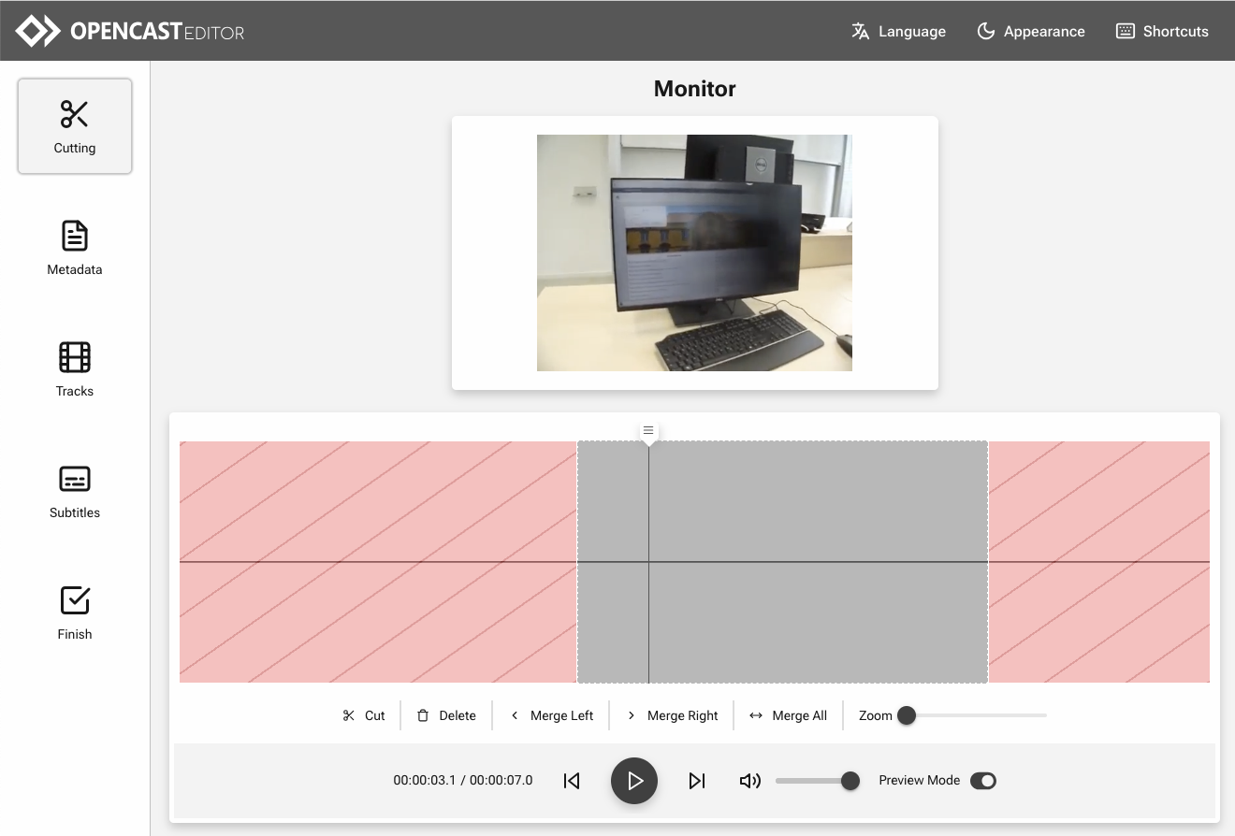The image size is (1235, 836).
Task: Click the timeline Zoom slider handle
Action: coord(906,715)
